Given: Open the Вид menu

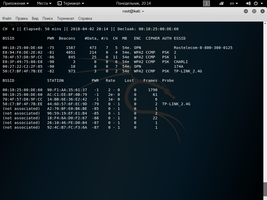Looking at the screenshot, I should 35,18.
